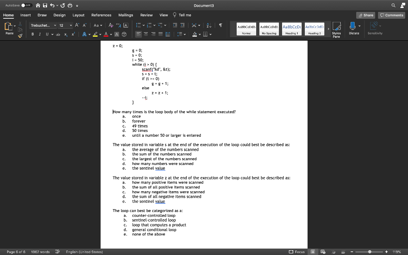
Task: Apply italic formatting
Action: (x=40, y=34)
